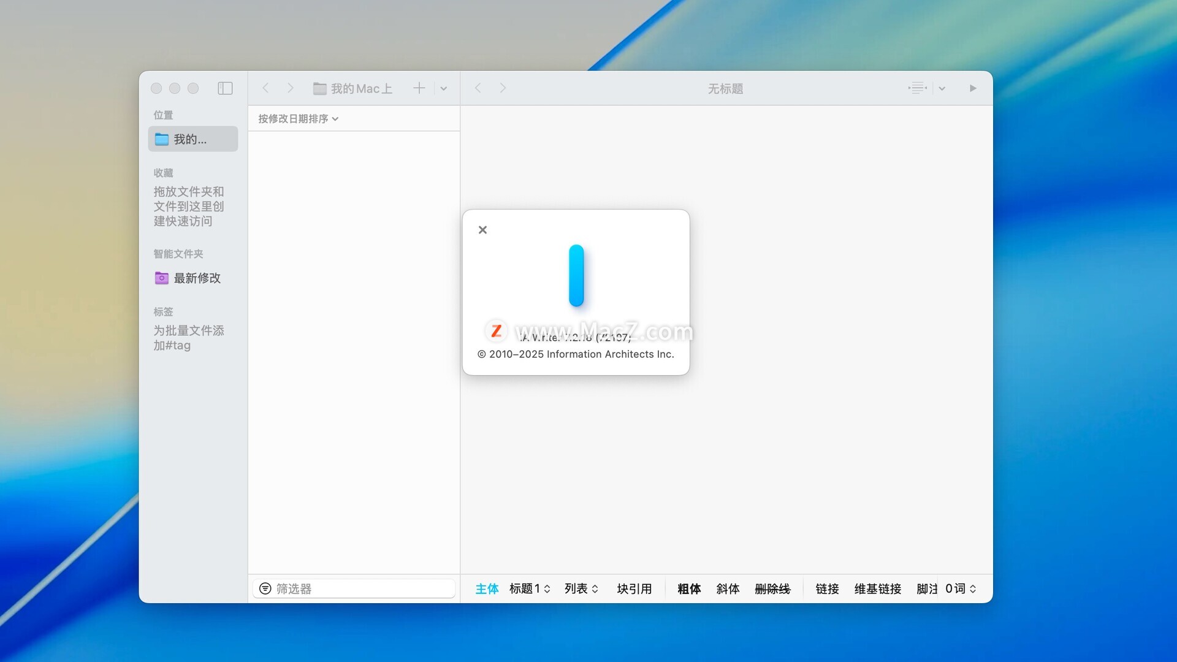
Task: Click the library forward arrow
Action: (x=291, y=88)
